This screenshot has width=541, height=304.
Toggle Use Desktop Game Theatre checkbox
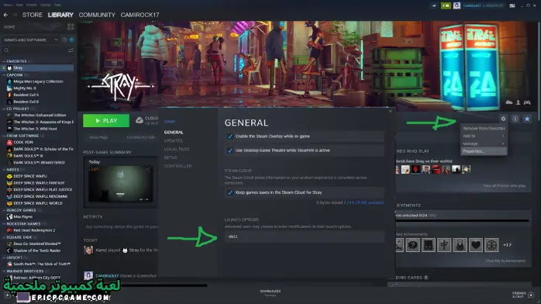[230, 150]
